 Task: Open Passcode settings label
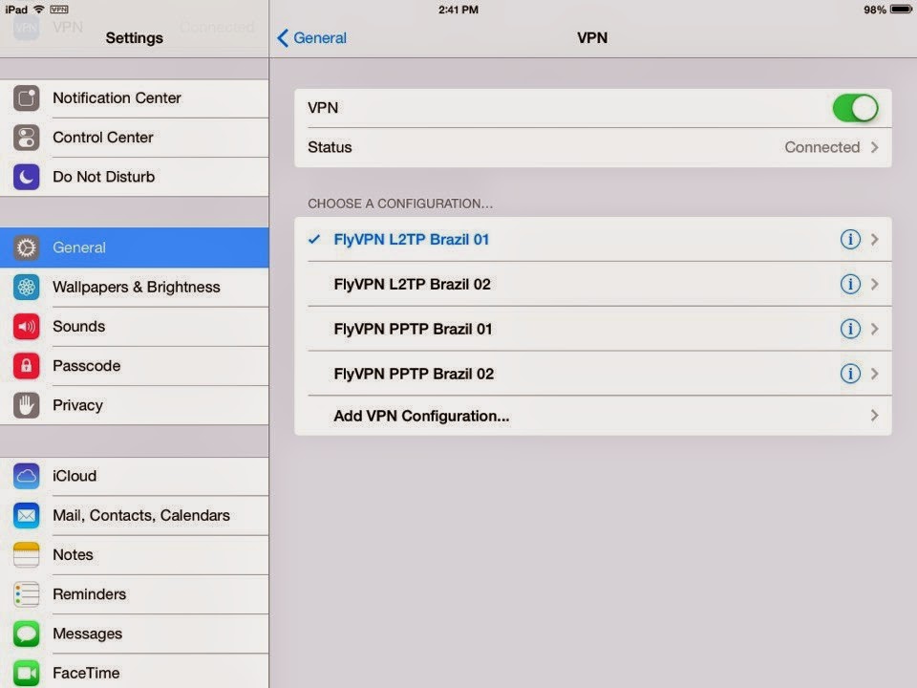coord(87,366)
